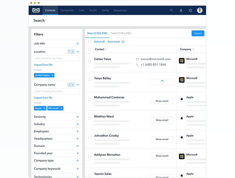Screen dimensions: 235x178
Task: Click the loading spinner in Tanya Bailey row
Action: coord(162,82)
